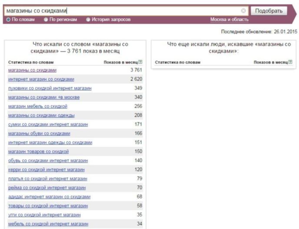Open "магазины обуви со скидками" link

[39, 133]
